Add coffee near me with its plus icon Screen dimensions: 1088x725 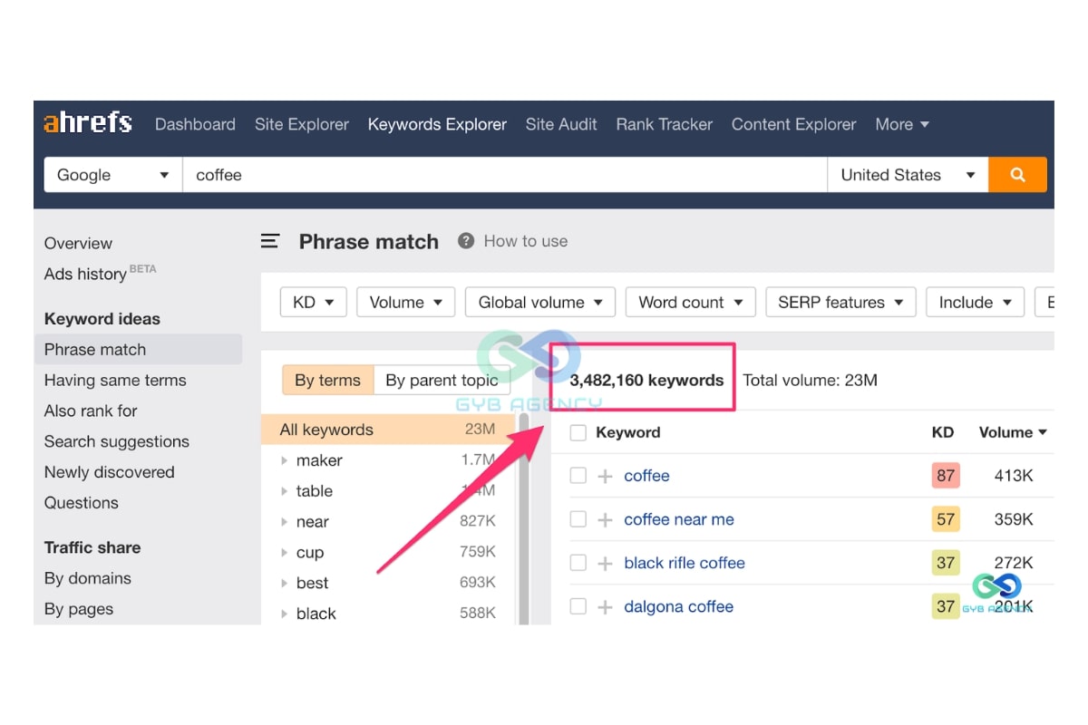coord(606,519)
